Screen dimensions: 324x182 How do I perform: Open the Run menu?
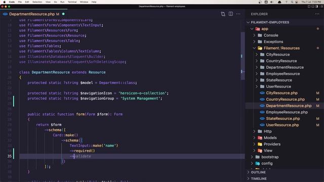(62, 2)
